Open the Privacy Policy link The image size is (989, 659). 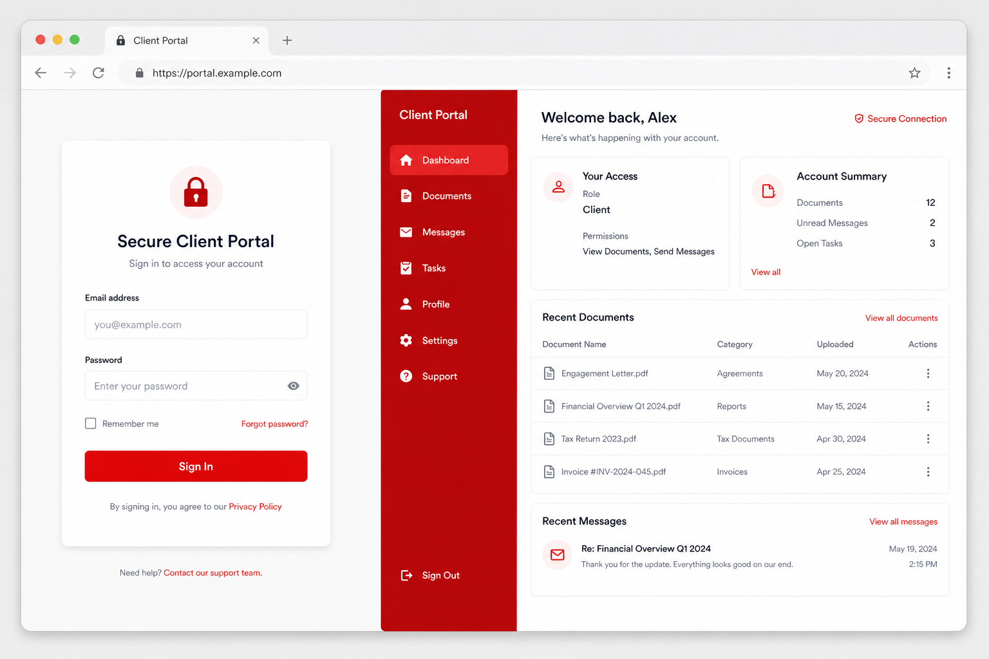(255, 506)
